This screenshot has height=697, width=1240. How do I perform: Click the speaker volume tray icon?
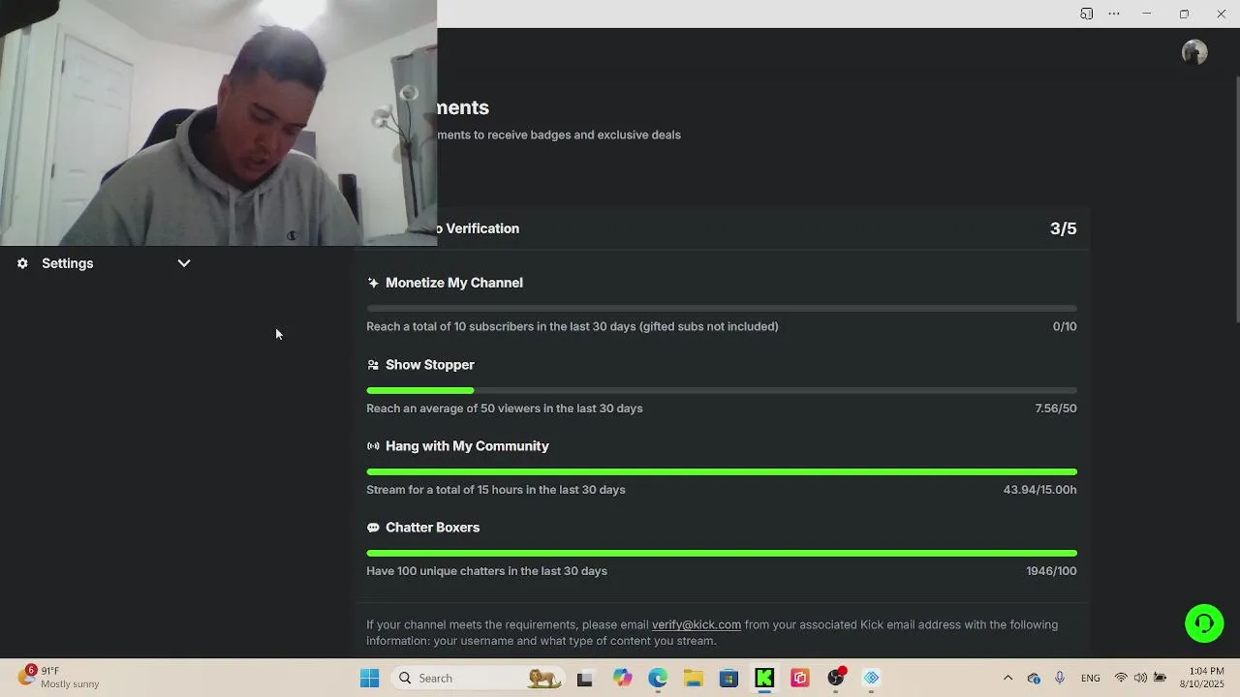pyautogui.click(x=1140, y=679)
